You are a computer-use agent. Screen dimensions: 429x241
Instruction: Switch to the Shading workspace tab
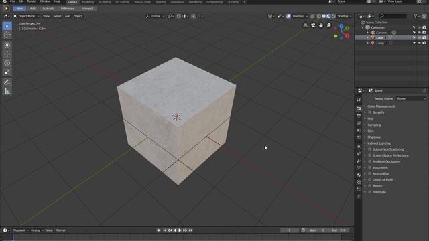coord(161,2)
